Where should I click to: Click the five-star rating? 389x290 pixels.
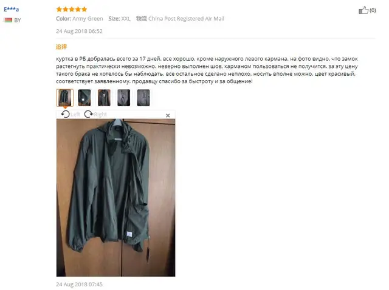tap(72, 10)
